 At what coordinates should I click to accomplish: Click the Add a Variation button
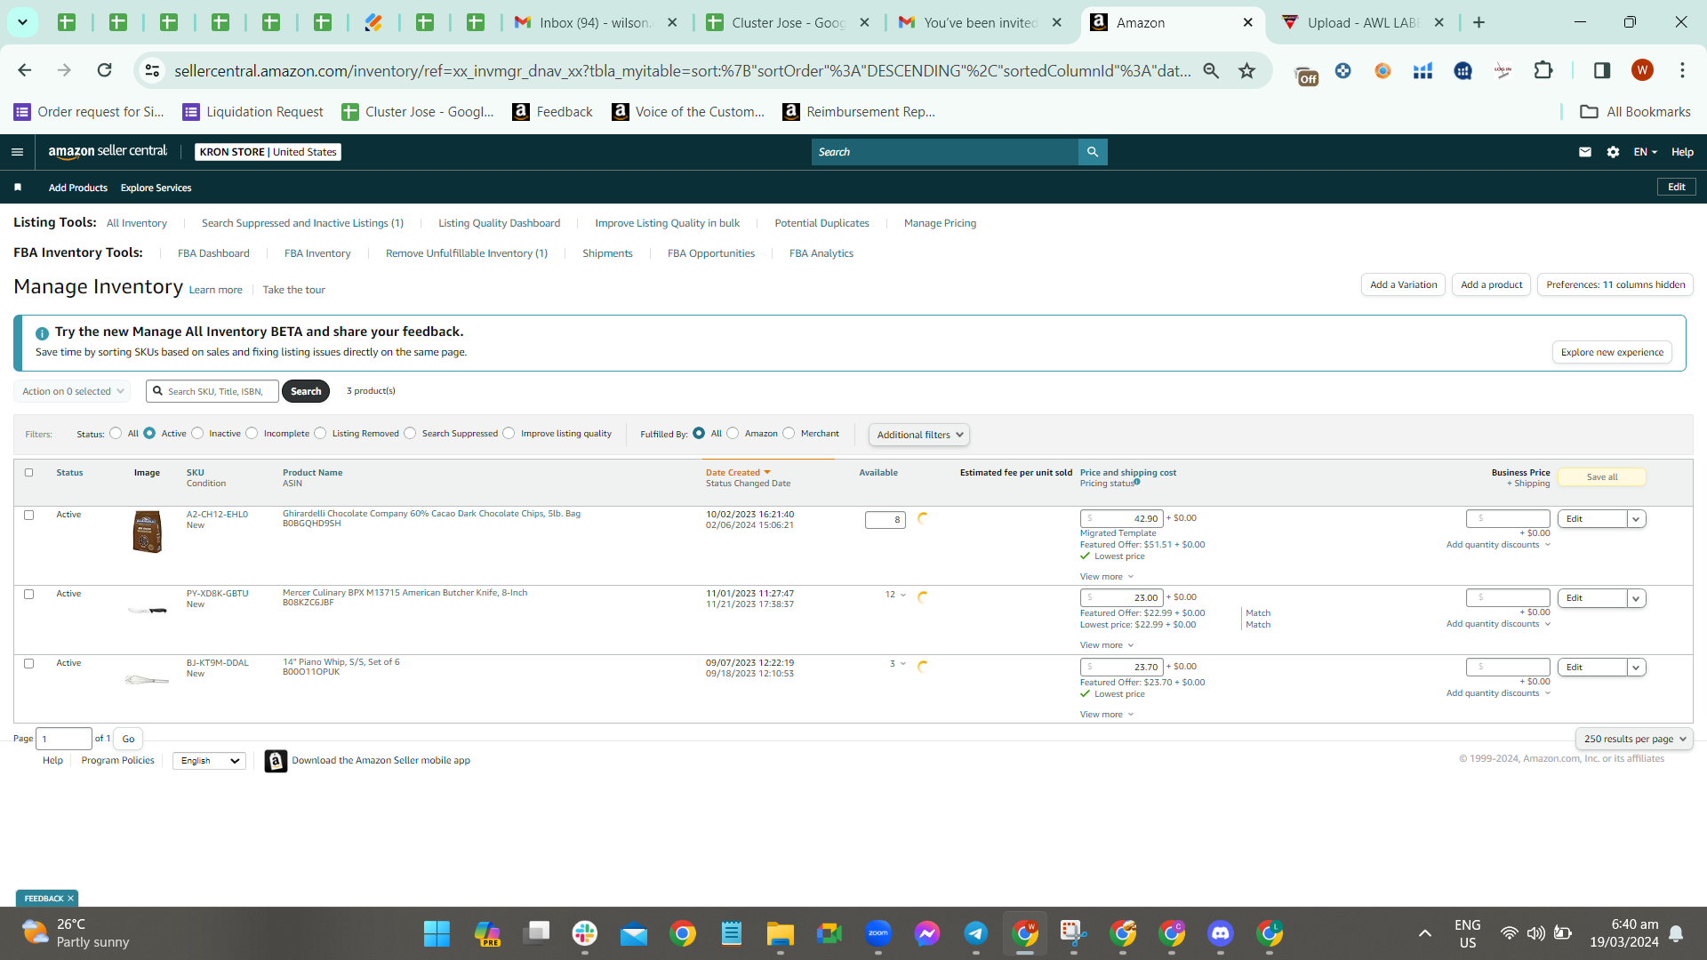click(1403, 285)
